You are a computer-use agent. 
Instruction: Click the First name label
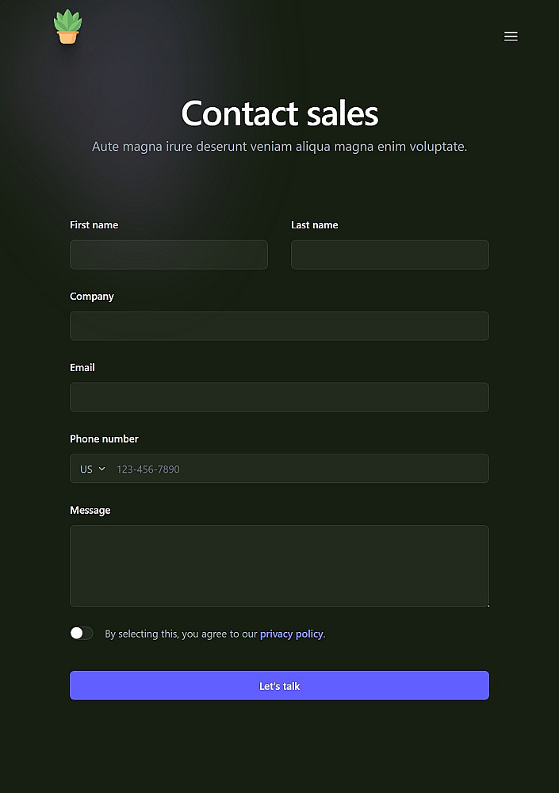[94, 225]
